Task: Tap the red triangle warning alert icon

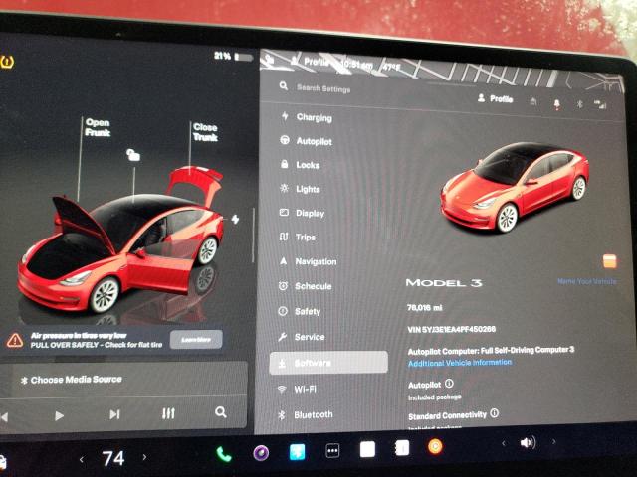Action: 15,340
